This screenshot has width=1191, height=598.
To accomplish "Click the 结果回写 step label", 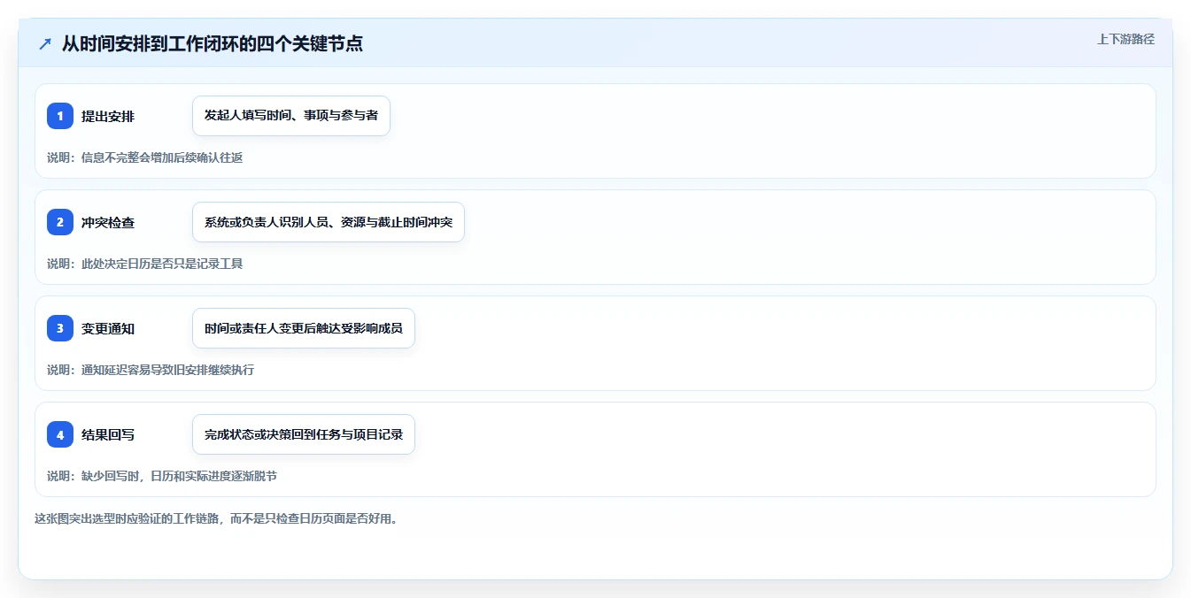I will coord(108,434).
